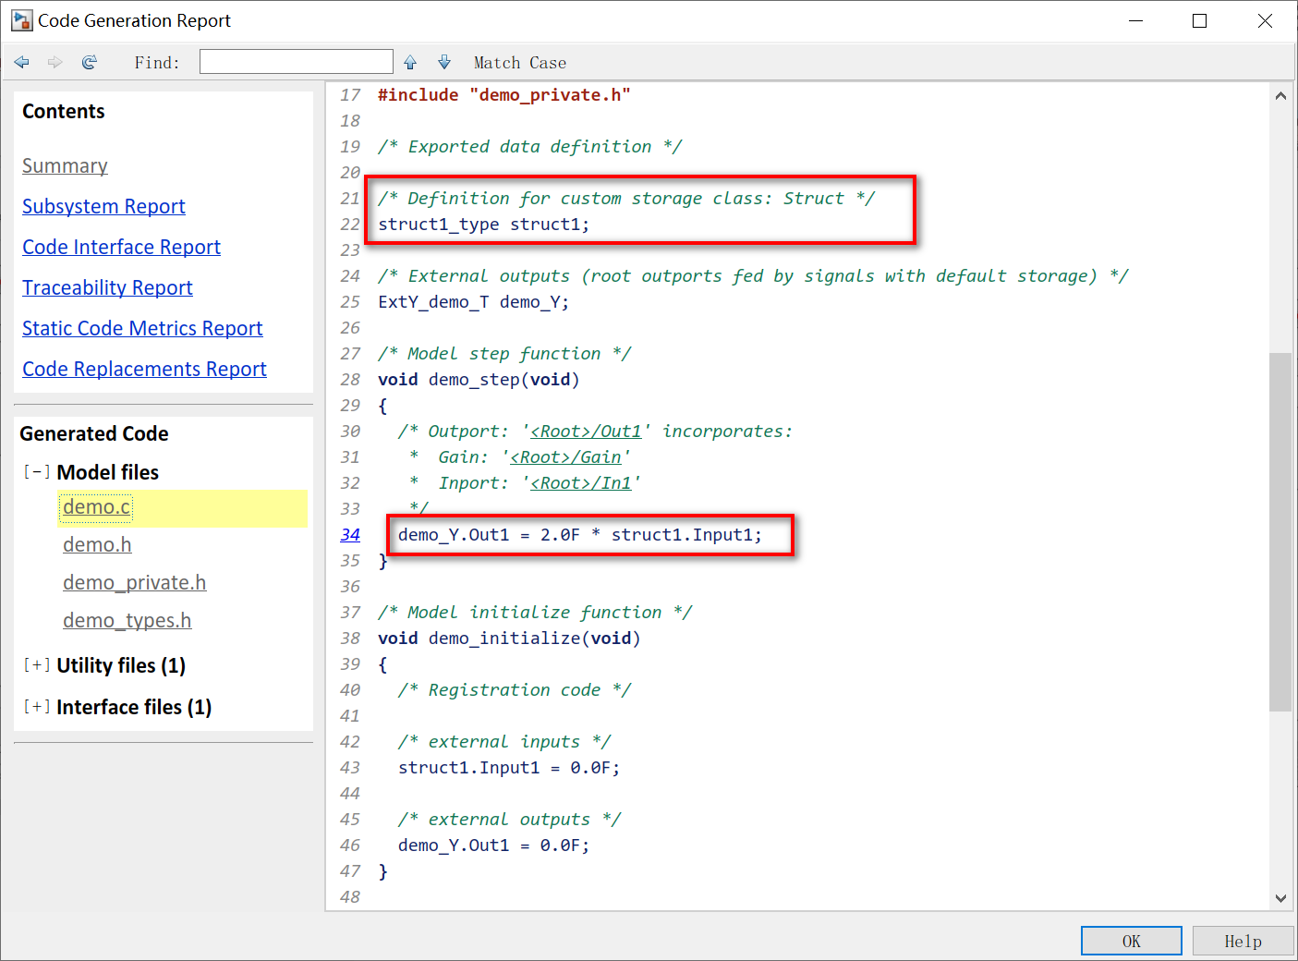Viewport: 1298px width, 961px height.
Task: Click the 'Utility files (1)' label
Action: pos(121,665)
